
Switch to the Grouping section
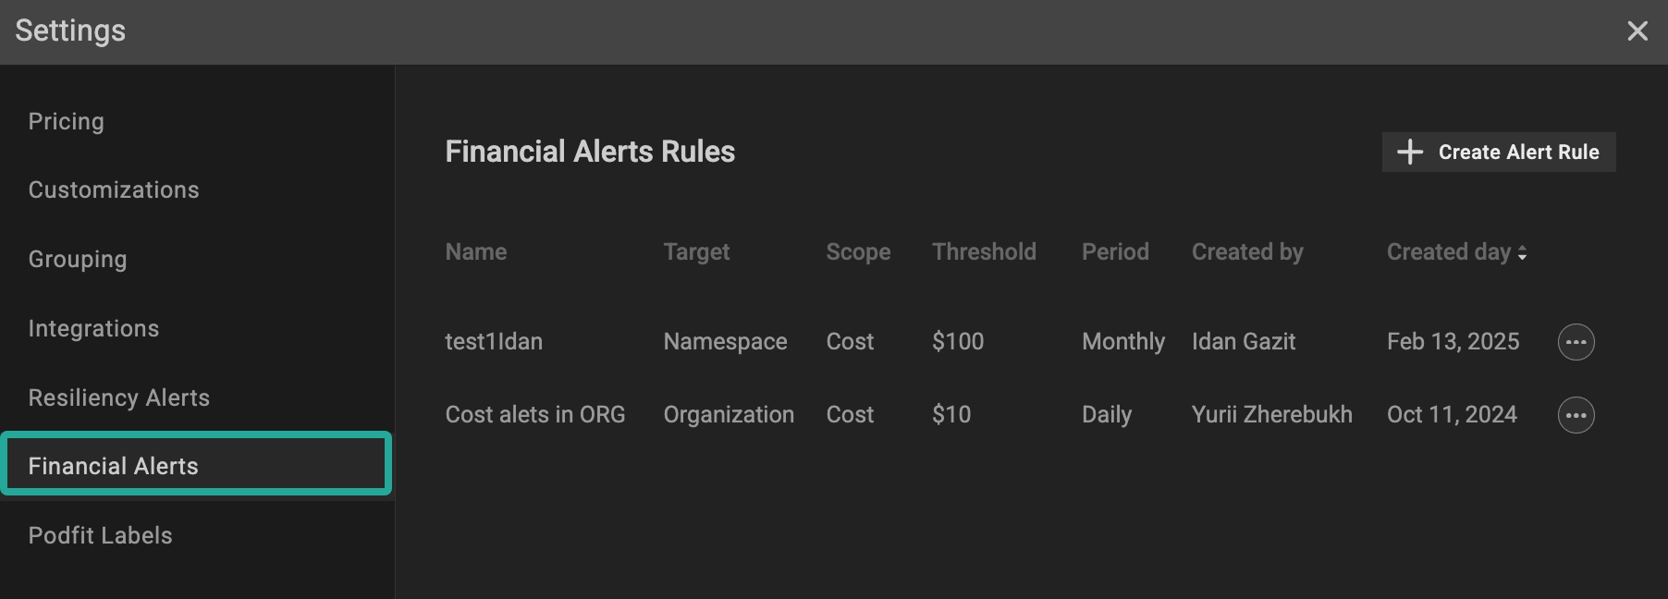coord(78,260)
